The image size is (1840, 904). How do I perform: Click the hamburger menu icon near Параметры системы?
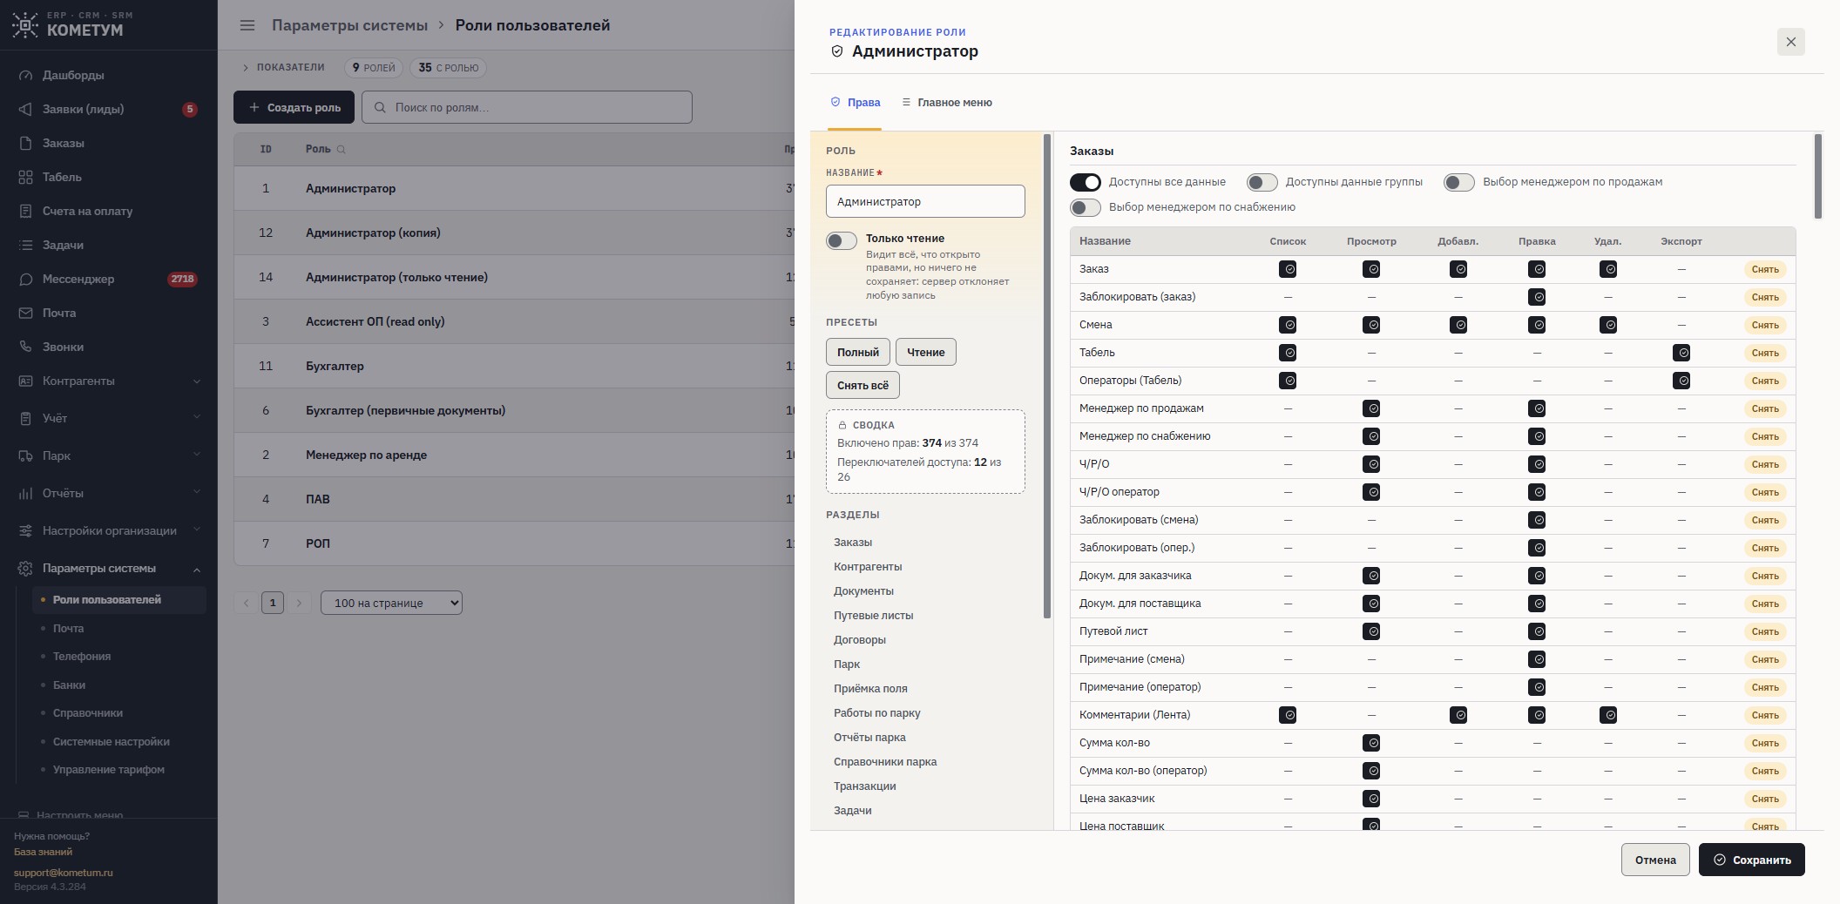(x=247, y=25)
